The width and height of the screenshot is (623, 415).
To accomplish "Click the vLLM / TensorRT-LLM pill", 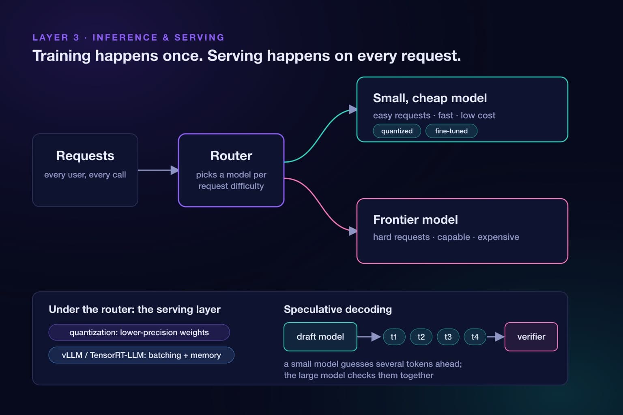I will (x=142, y=355).
